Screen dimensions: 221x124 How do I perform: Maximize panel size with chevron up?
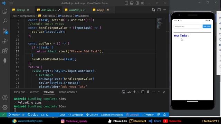point(159,92)
